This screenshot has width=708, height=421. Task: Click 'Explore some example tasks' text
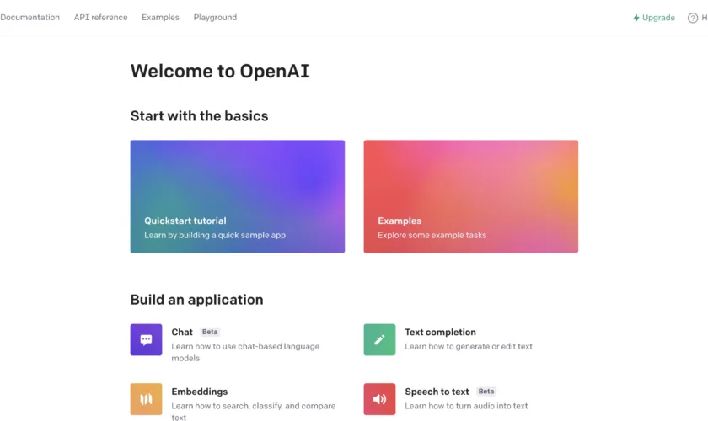[x=432, y=235]
